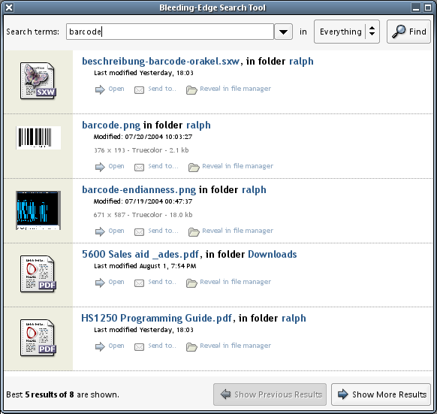Click Show More Results button

[381, 394]
